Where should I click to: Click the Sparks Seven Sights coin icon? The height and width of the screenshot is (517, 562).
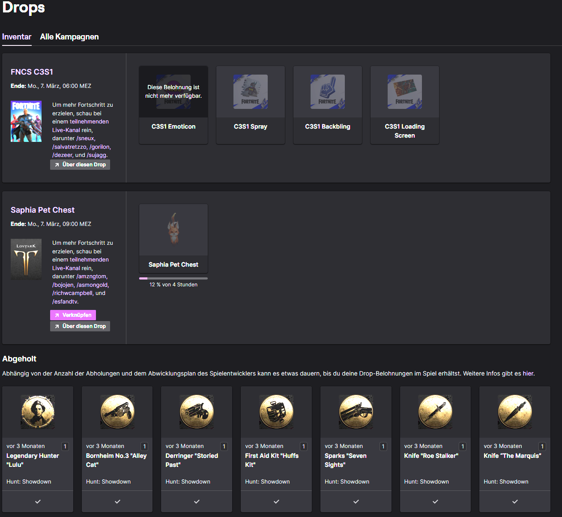(x=356, y=412)
